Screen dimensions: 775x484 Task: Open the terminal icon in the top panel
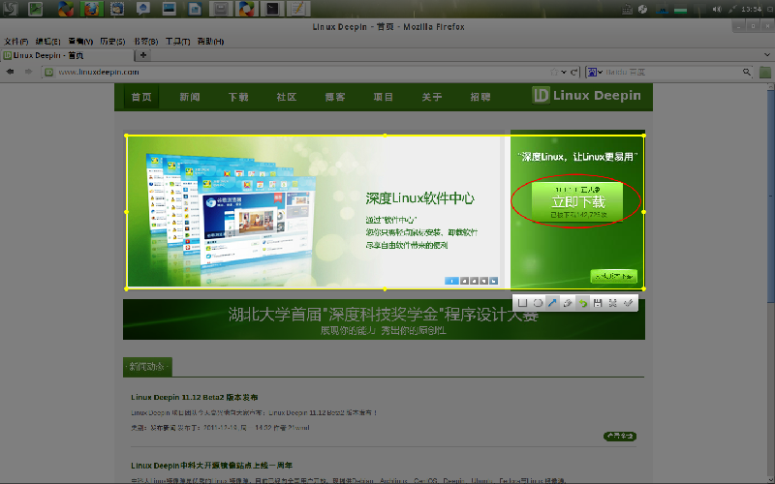pos(272,9)
